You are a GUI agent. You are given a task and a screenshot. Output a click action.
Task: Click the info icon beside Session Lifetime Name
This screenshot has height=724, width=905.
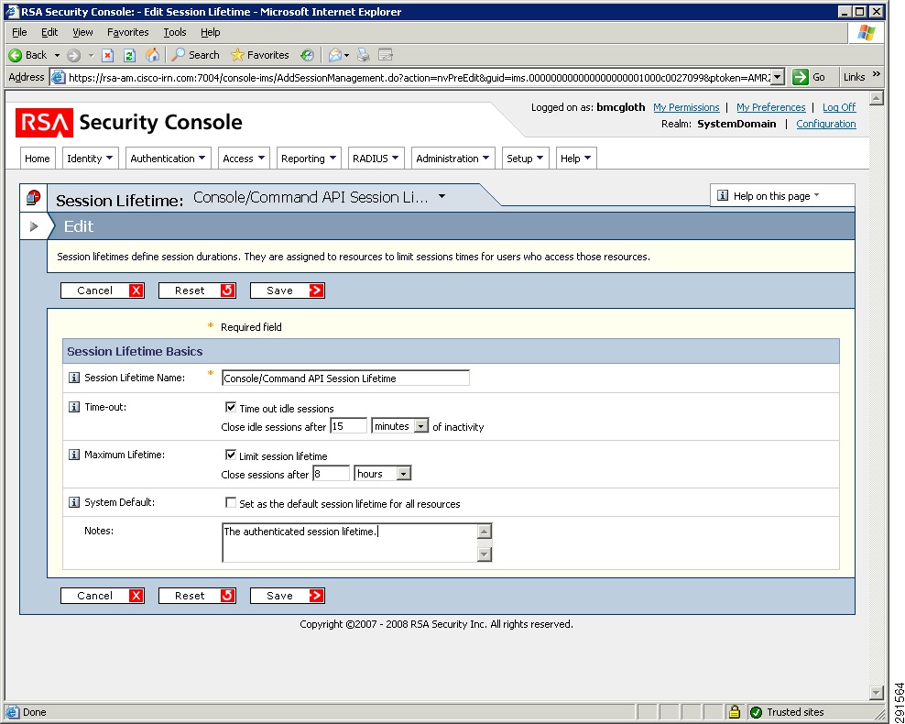click(74, 378)
